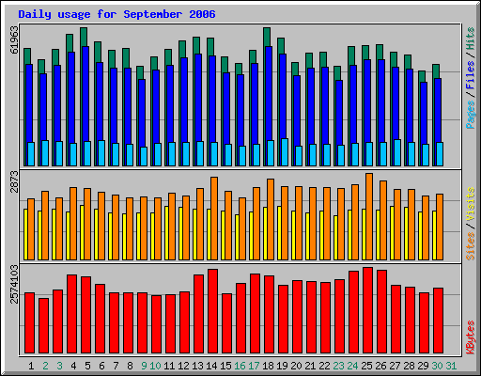Click day label 22 on the axis
Screen dimensions: 481x376
(324, 366)
